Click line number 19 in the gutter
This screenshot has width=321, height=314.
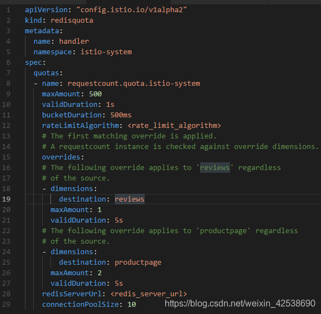[6, 199]
